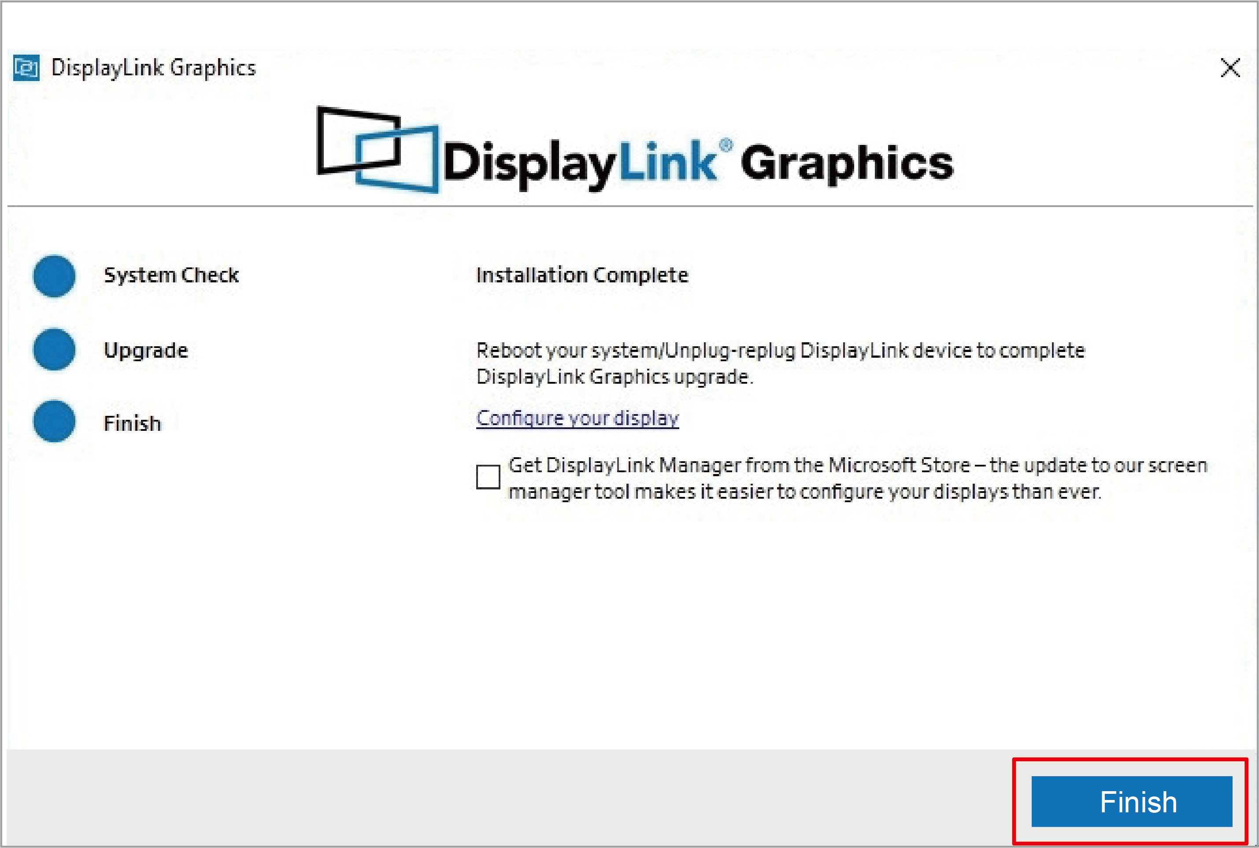Open the Configure your display link

578,418
